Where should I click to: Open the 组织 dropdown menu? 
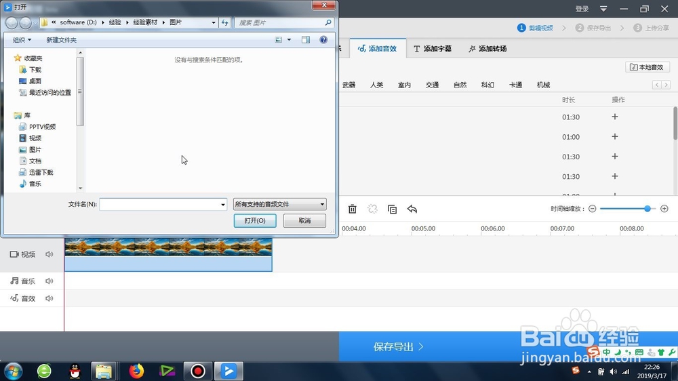coord(22,40)
